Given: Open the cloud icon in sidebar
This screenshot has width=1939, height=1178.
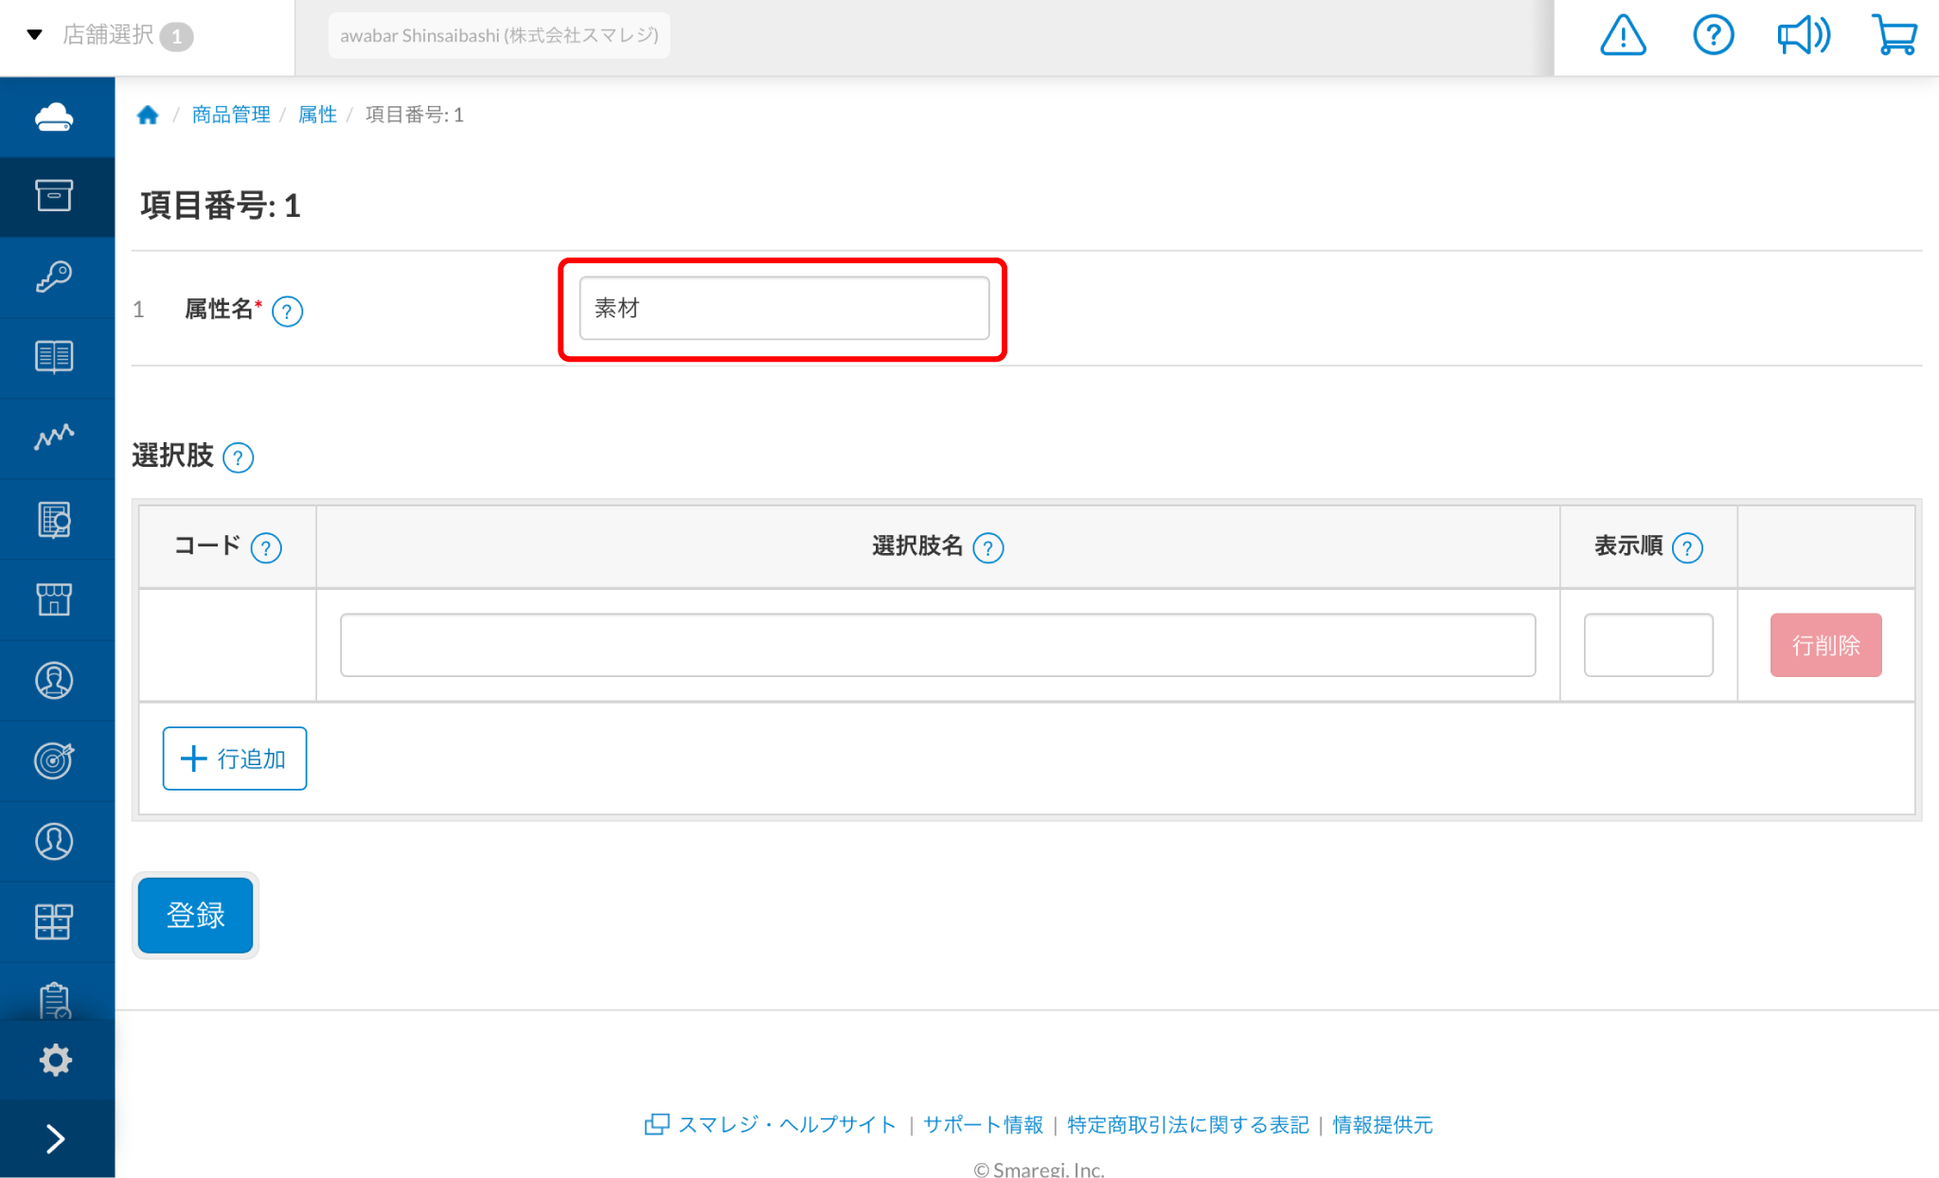Looking at the screenshot, I should (54, 117).
